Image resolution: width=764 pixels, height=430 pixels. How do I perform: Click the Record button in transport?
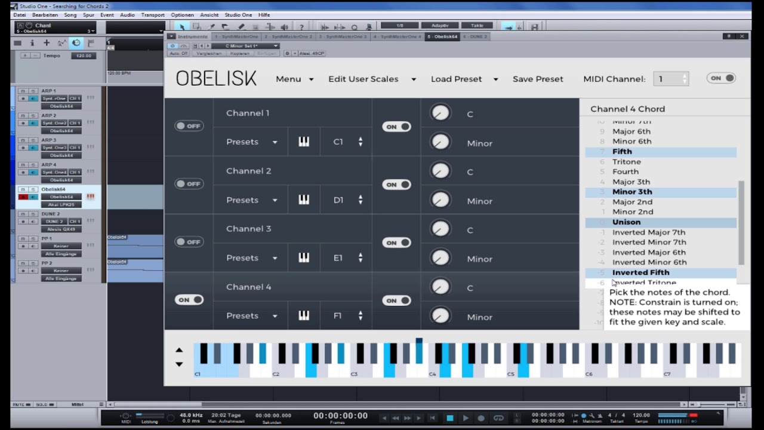pos(481,418)
